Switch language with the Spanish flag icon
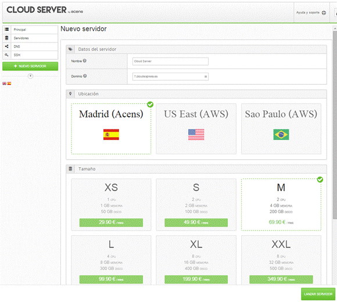This screenshot has height=302, width=337. pos(9,84)
